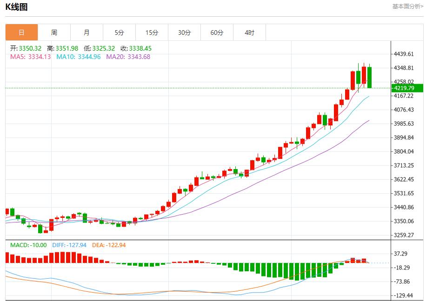426x301 pixels.
Task: Click the current price tag 4219.79
Action: [403, 87]
